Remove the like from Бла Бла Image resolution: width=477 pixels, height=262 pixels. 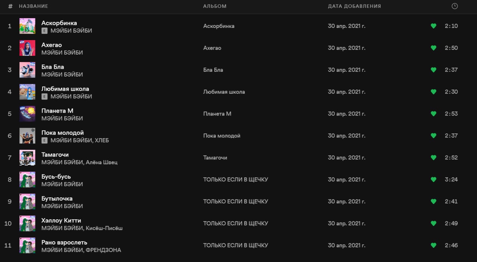pos(433,70)
